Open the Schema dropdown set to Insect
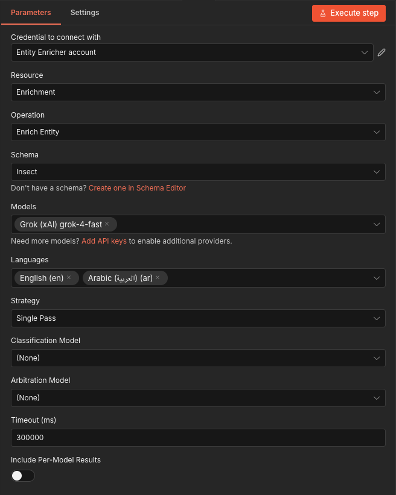This screenshot has width=396, height=495. tap(198, 172)
